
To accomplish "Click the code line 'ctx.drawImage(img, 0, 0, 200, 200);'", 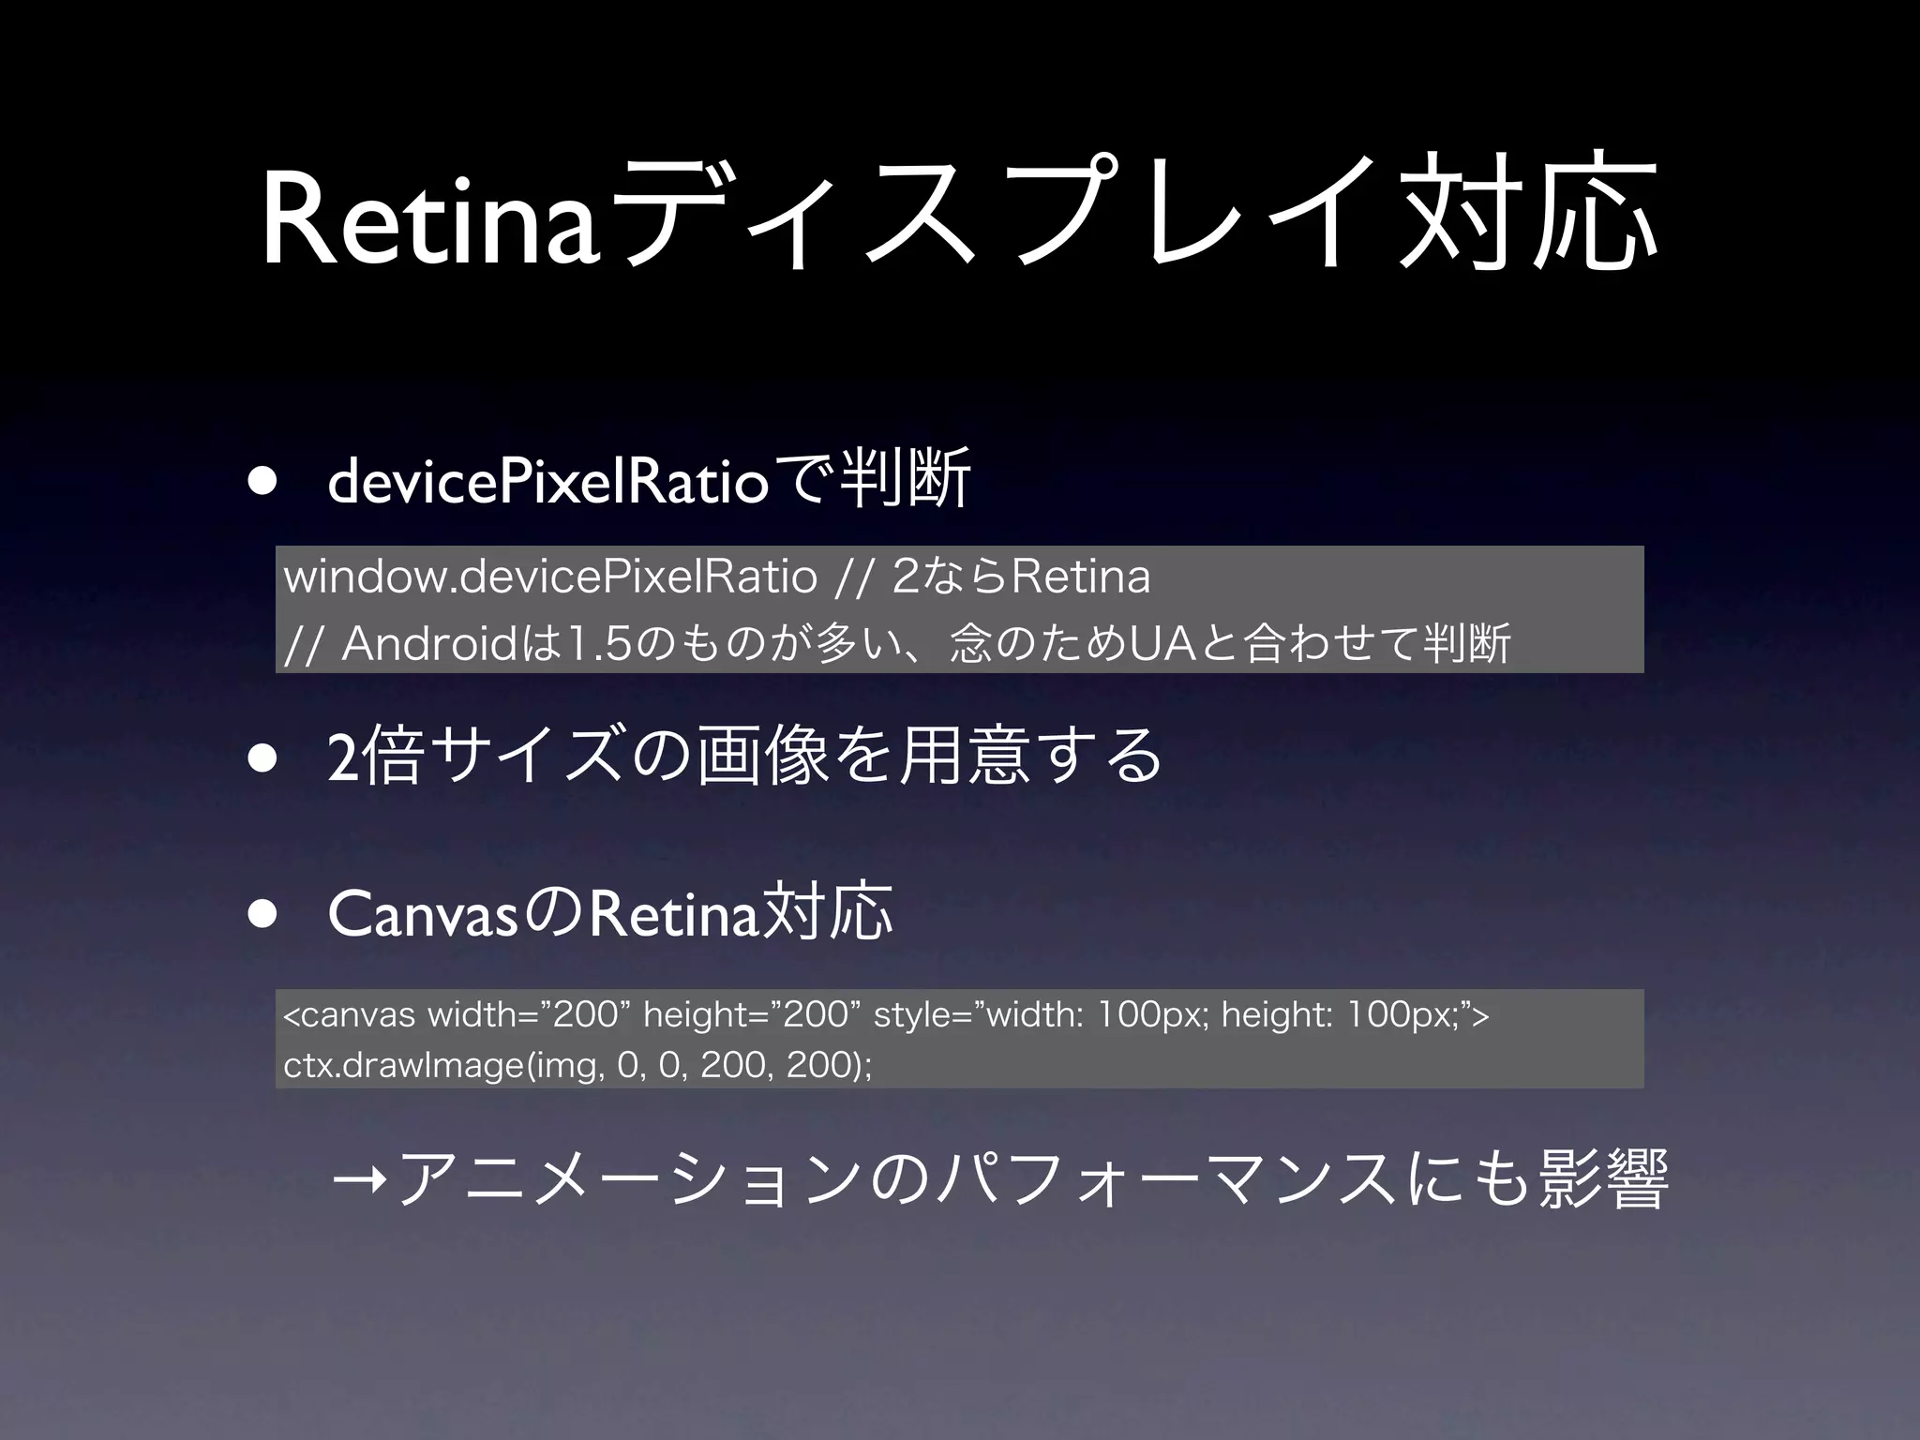I will pos(577,1064).
